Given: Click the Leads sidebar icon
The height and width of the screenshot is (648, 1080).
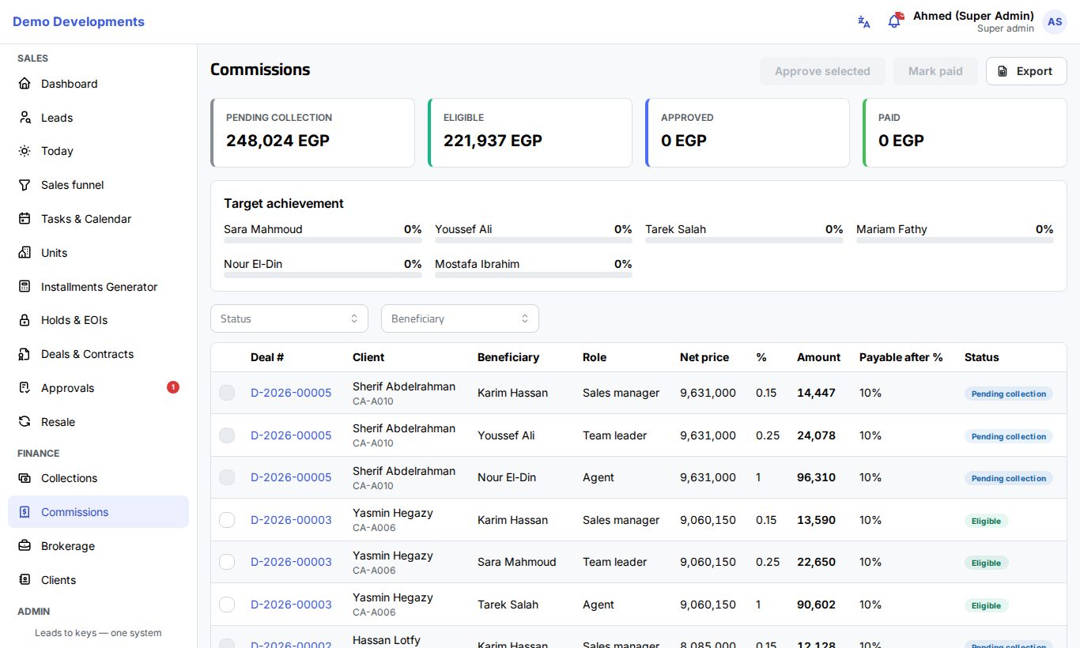Looking at the screenshot, I should 25,118.
